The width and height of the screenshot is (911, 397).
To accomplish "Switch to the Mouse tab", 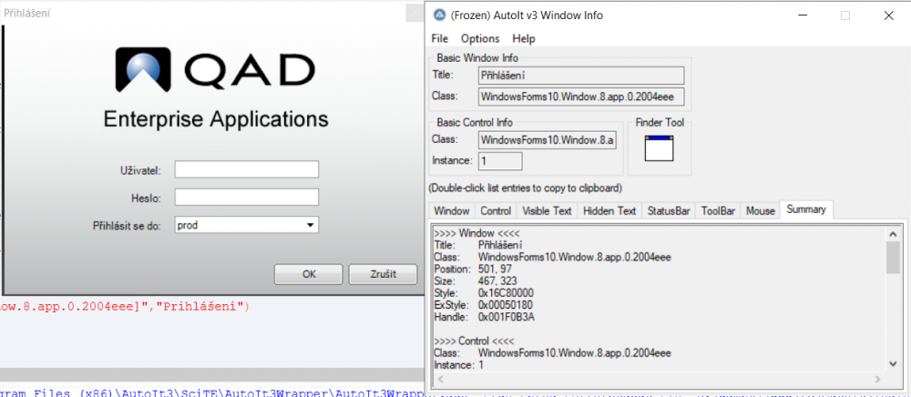I will pos(761,210).
